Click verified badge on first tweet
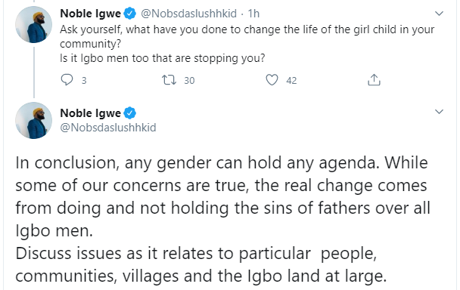This screenshot has height=290, width=460. point(129,14)
